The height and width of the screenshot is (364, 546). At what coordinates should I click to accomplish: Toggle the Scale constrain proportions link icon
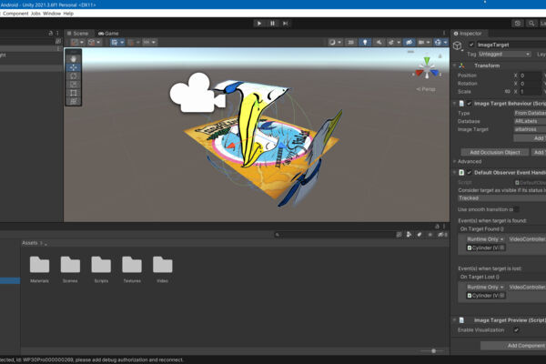(x=507, y=92)
